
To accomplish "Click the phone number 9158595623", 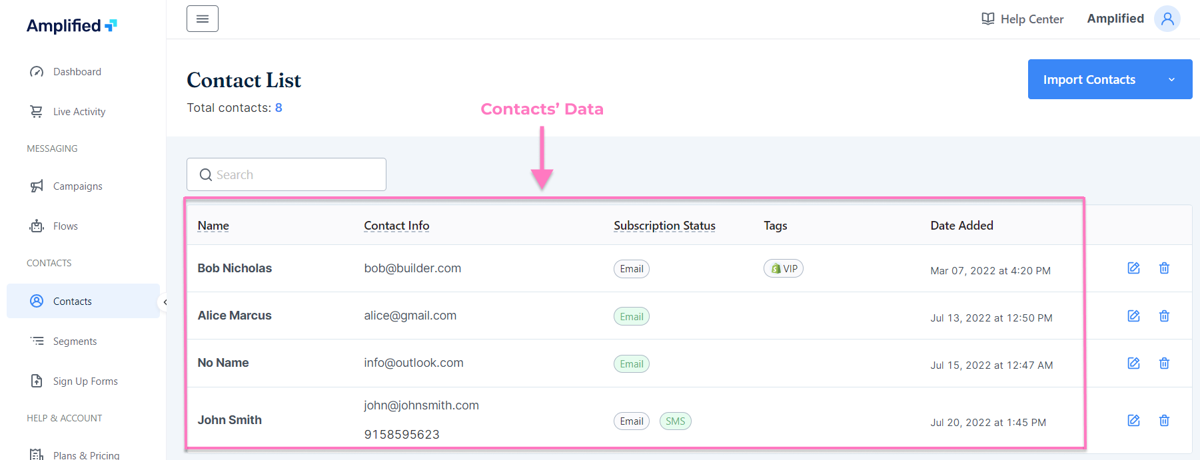I will 402,435.
